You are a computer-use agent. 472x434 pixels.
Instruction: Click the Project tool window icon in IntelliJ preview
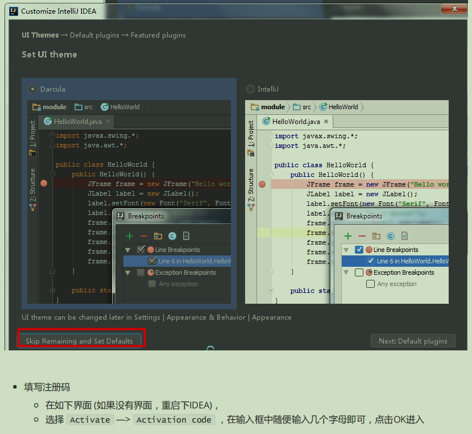[x=251, y=154]
